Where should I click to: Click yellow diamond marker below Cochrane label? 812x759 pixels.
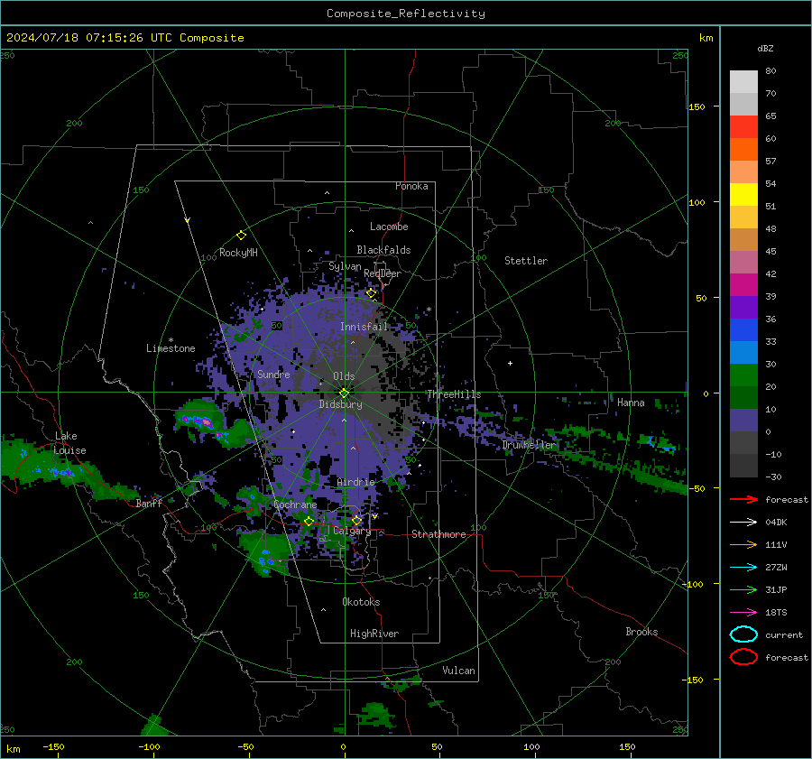[309, 522]
